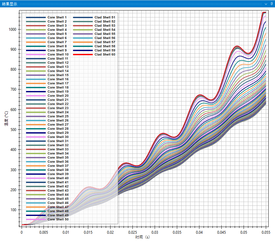Click the 0.03 tick label on X-axis
The height and width of the screenshot is (241, 275).
point(155,232)
